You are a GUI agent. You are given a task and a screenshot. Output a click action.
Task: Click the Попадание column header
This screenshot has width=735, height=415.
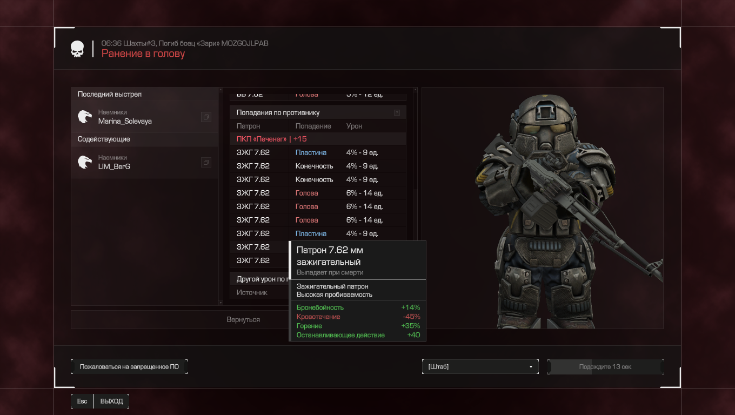[313, 126]
